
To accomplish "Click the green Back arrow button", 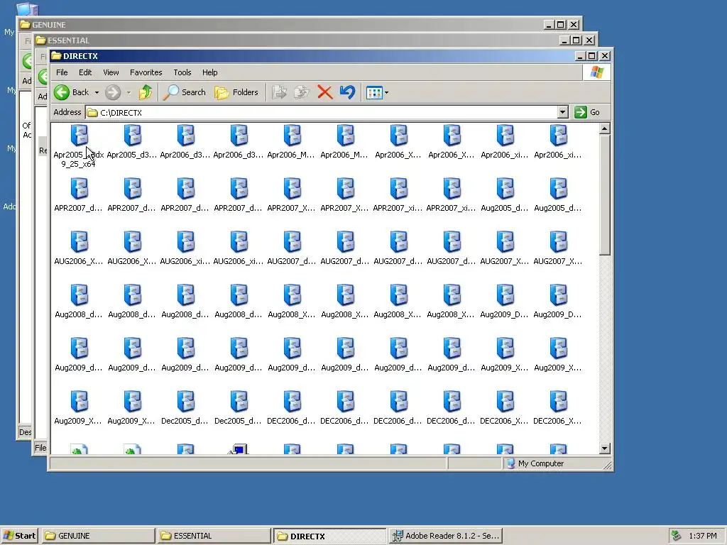I will click(x=62, y=92).
